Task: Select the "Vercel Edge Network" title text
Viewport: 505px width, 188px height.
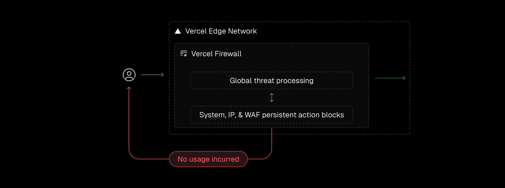Action: point(221,31)
